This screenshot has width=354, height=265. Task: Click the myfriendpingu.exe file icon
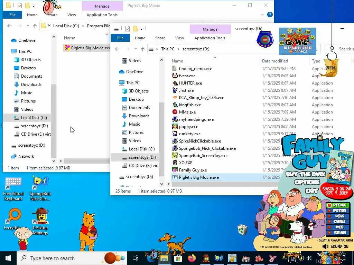175,119
